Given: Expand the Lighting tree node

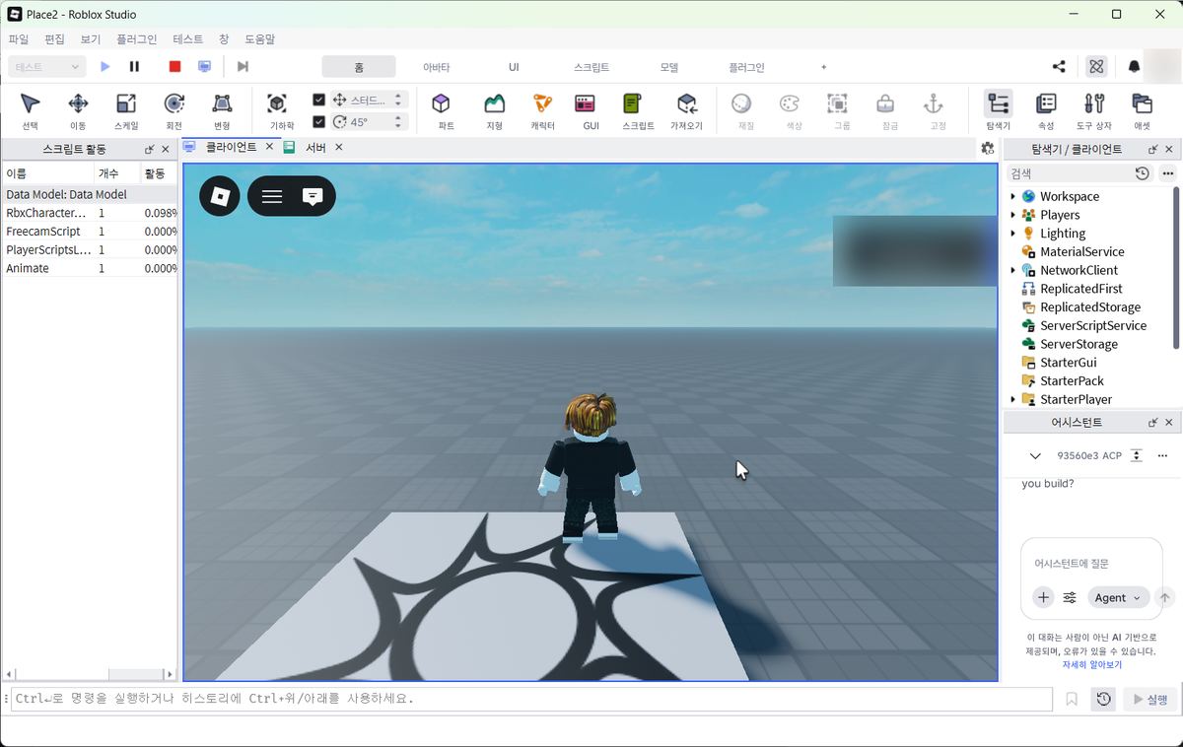Looking at the screenshot, I should 1012,234.
